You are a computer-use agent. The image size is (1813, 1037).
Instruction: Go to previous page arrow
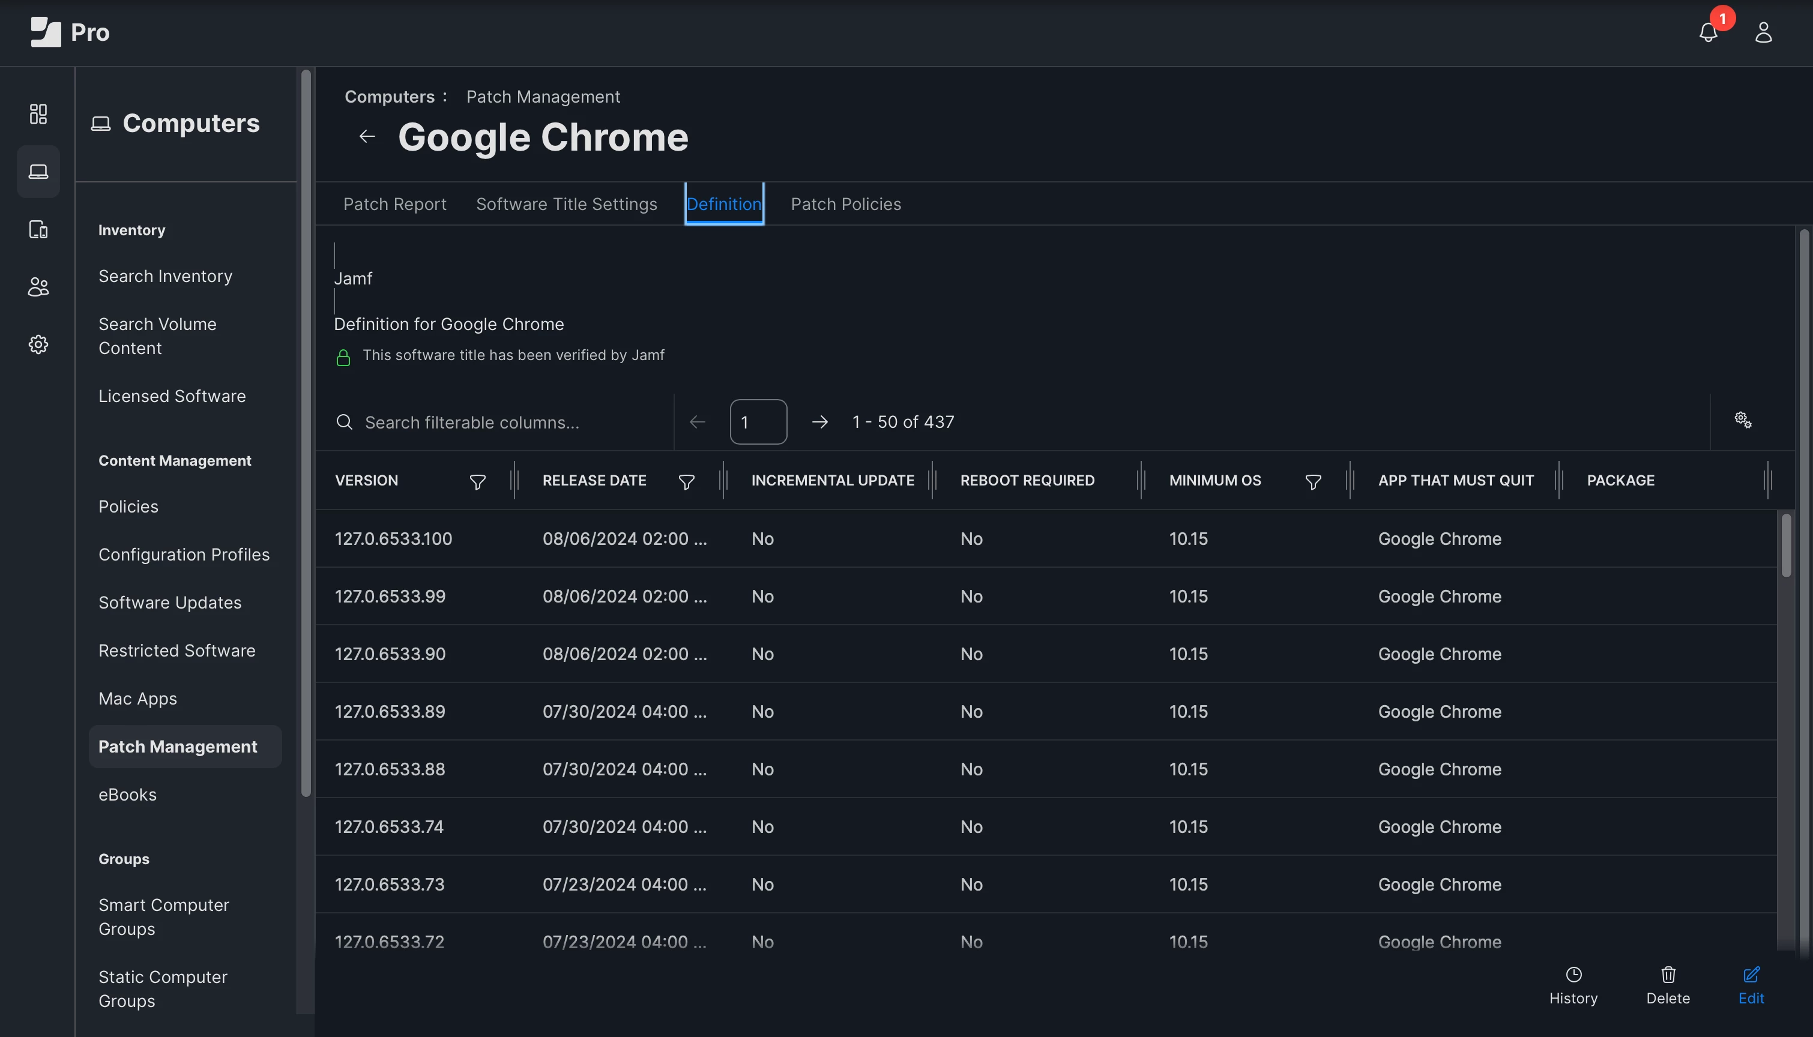coord(698,422)
